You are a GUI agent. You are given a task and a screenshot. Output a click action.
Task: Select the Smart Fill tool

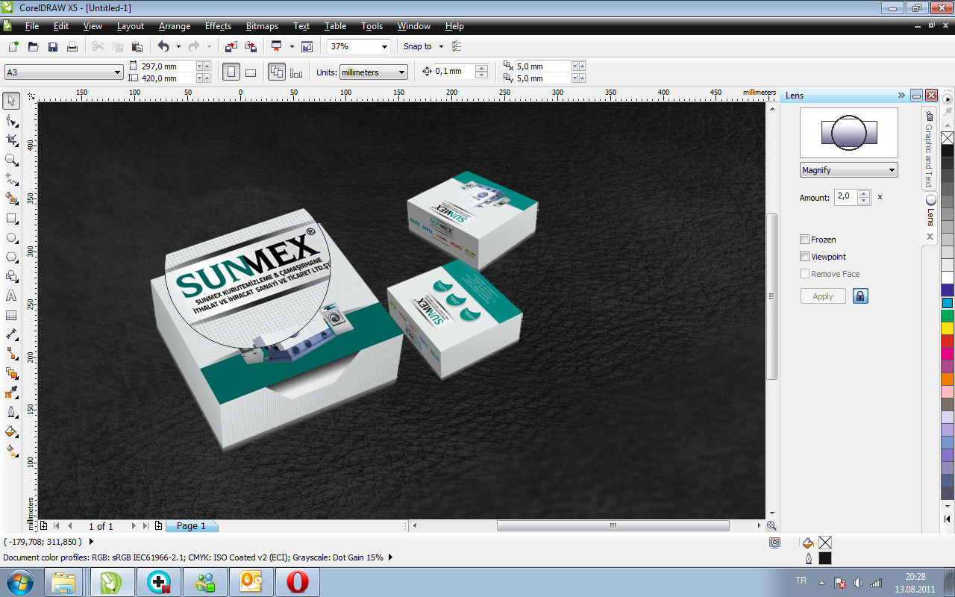tap(11, 199)
